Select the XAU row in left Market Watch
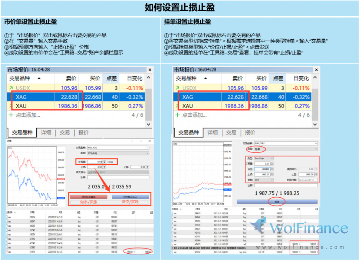 coord(76,106)
